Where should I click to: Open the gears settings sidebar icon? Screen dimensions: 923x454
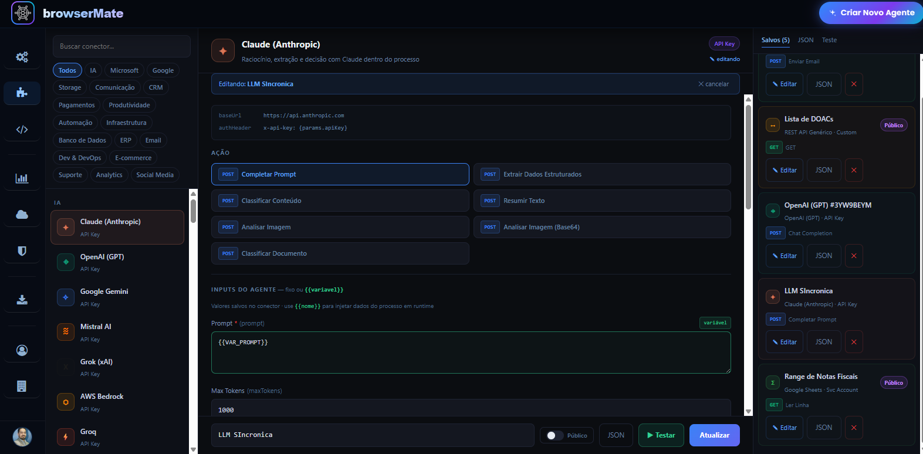click(22, 57)
